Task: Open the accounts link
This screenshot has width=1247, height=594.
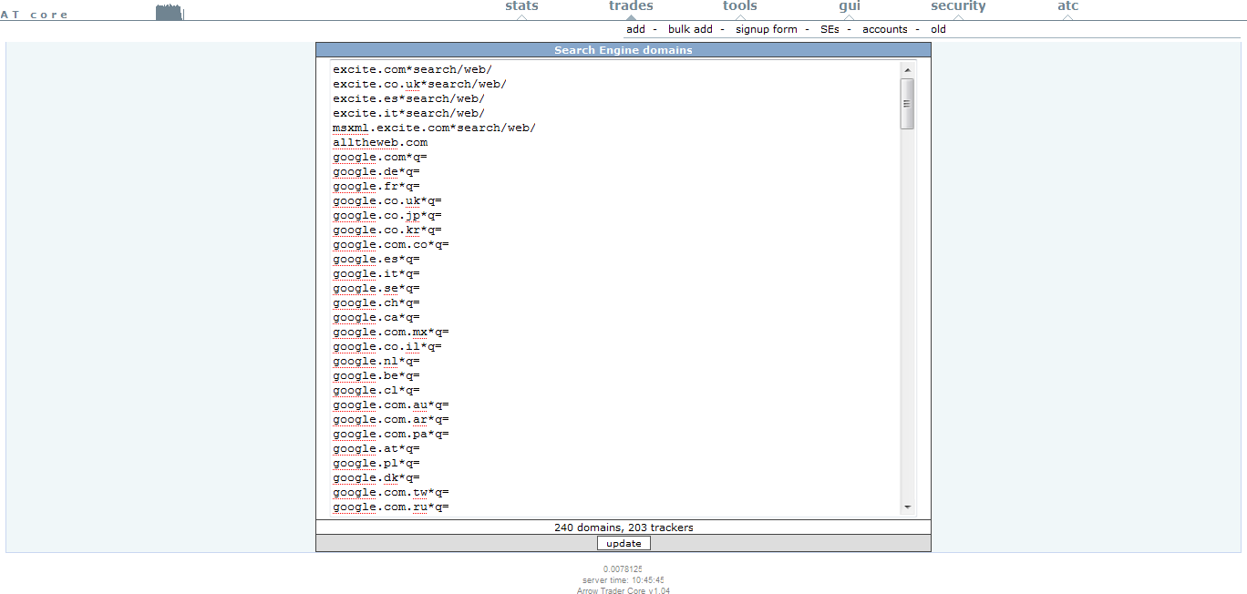Action: pos(885,29)
